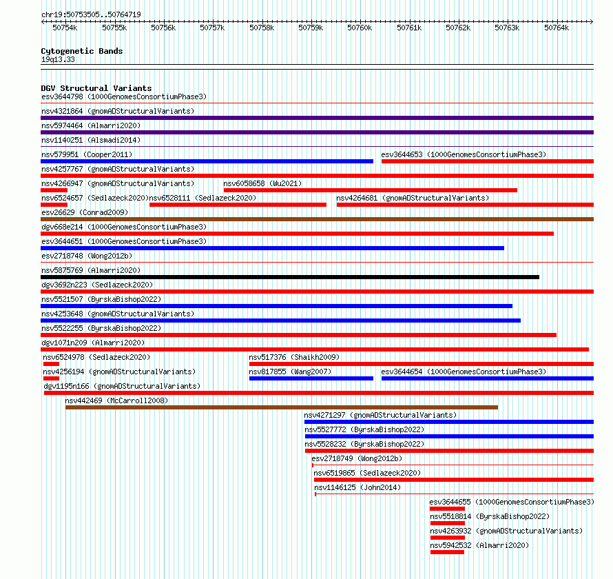The width and height of the screenshot is (613, 579).
Task: Open nsv579951 Cooper2011 variant
Action: point(87,154)
